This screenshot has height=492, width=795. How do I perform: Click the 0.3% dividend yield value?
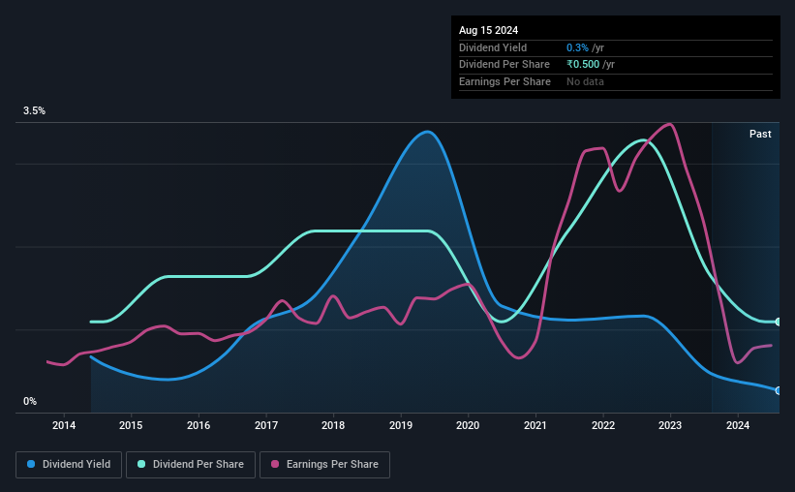[x=577, y=47]
